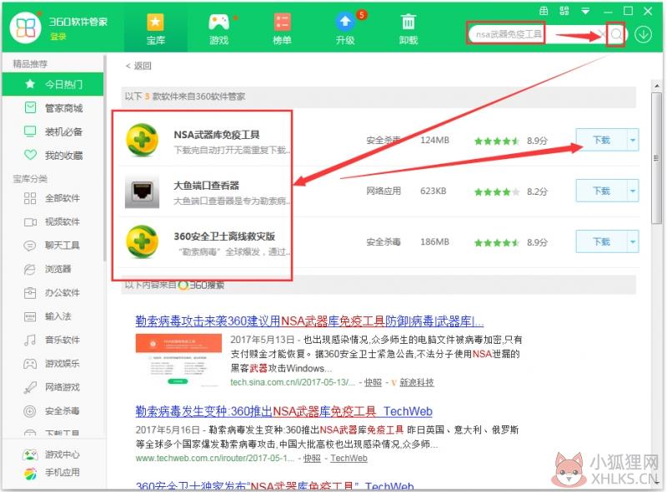
Task: Select 今日热门 in the sidebar
Action: 53,84
